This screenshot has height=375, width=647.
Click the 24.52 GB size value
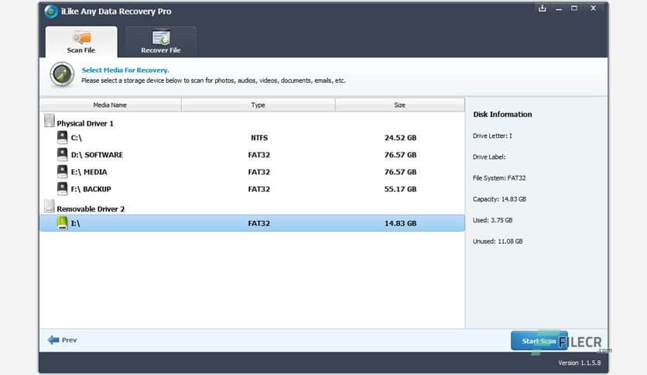(400, 138)
